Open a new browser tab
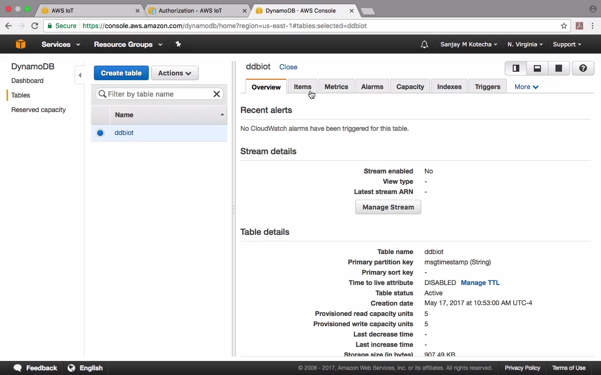The image size is (601, 375). 368,11
